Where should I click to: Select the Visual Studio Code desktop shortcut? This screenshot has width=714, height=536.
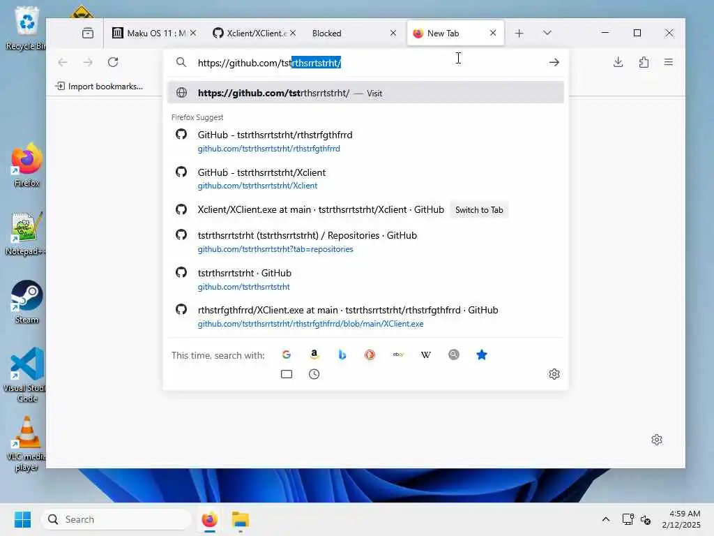pyautogui.click(x=26, y=375)
